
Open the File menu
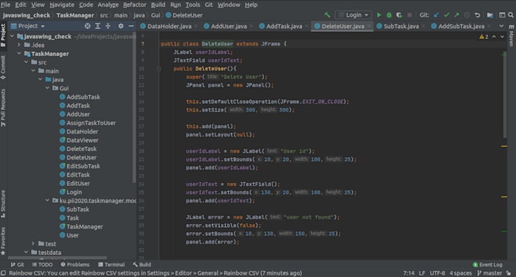5,5
